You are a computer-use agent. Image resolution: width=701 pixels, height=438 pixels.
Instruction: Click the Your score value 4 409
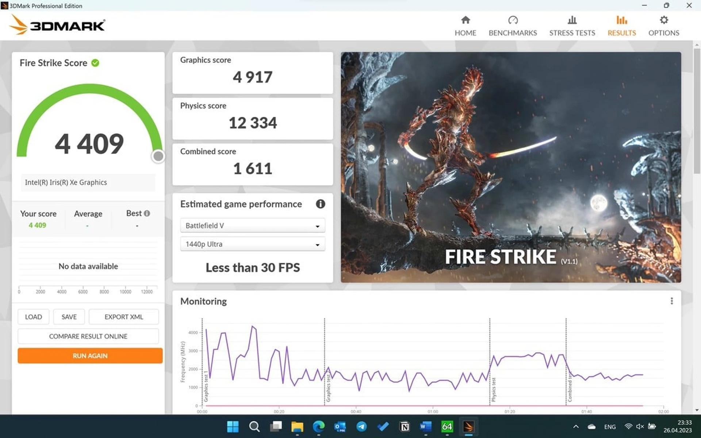[38, 225]
